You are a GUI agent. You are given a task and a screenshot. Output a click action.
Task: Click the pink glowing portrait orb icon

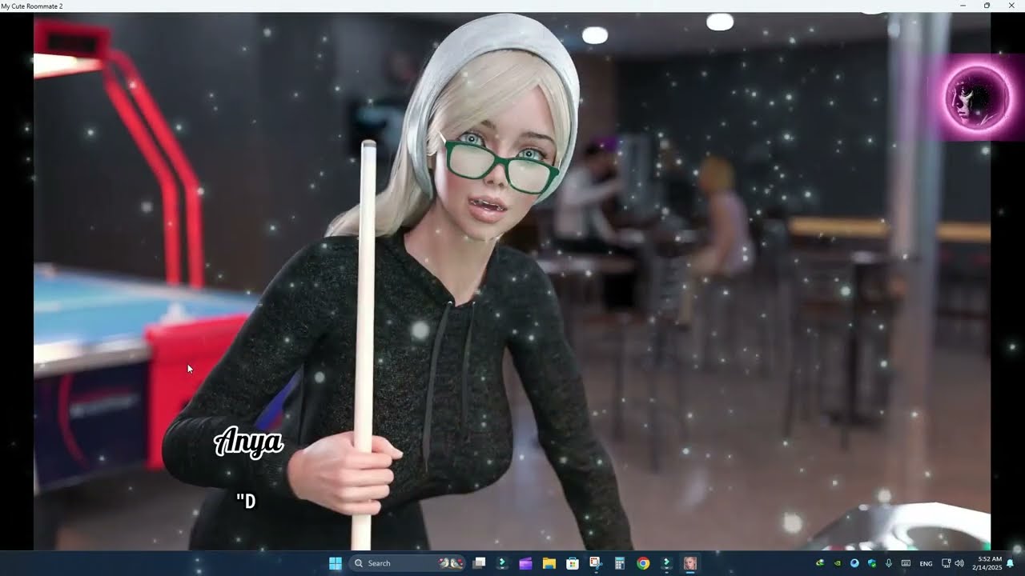pos(978,98)
